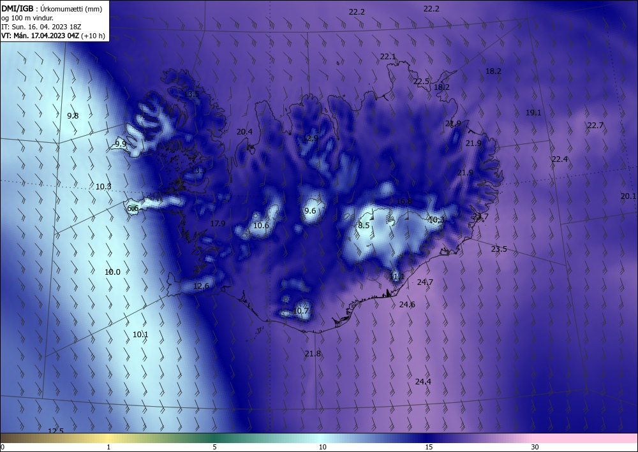
Task: Click the value 20.4
Action: (244, 132)
